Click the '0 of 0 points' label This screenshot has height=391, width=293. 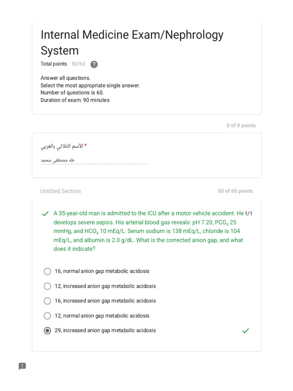241,125
